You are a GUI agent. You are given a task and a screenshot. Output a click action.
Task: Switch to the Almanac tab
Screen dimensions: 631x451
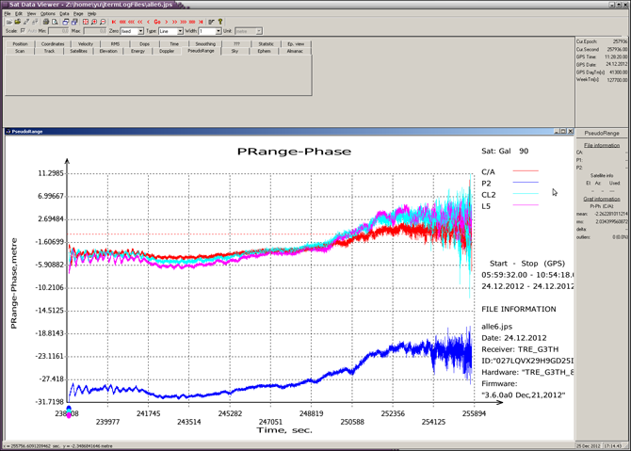(x=295, y=51)
